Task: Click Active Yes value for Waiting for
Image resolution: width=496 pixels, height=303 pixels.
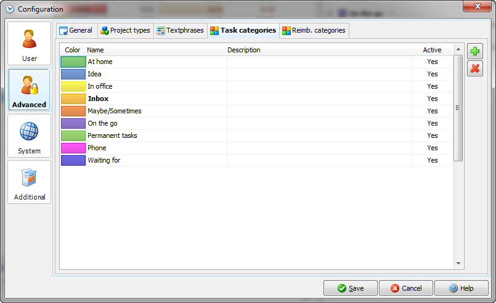Action: 433,160
